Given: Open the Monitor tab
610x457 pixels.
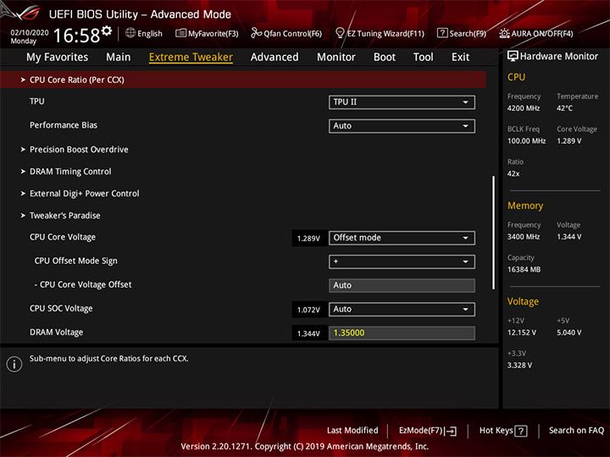Looking at the screenshot, I should (x=336, y=58).
